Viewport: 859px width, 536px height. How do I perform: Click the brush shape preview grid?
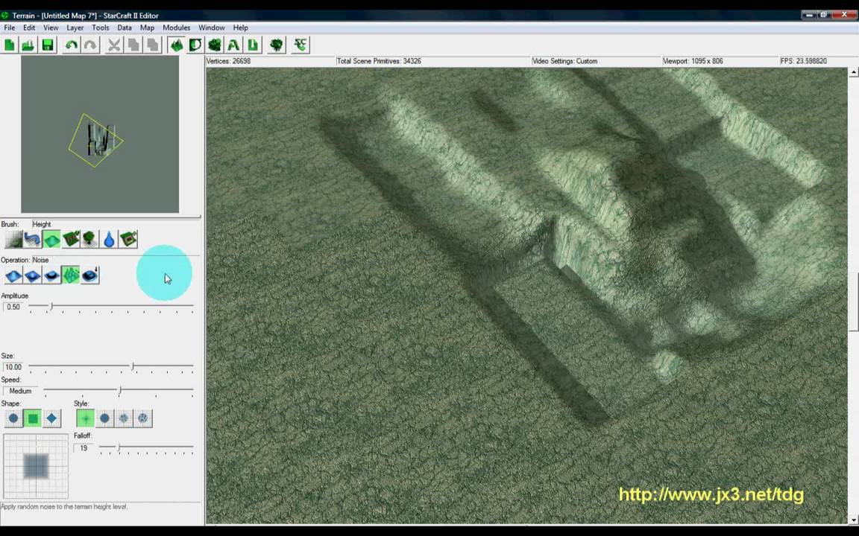(36, 466)
